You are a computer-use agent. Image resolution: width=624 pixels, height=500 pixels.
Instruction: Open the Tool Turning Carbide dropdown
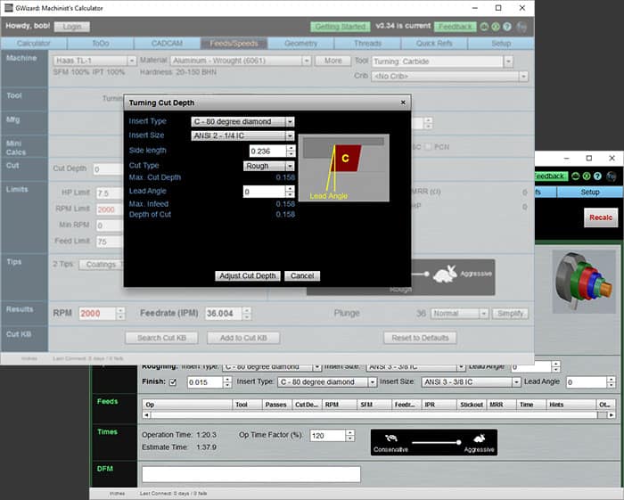(x=508, y=61)
